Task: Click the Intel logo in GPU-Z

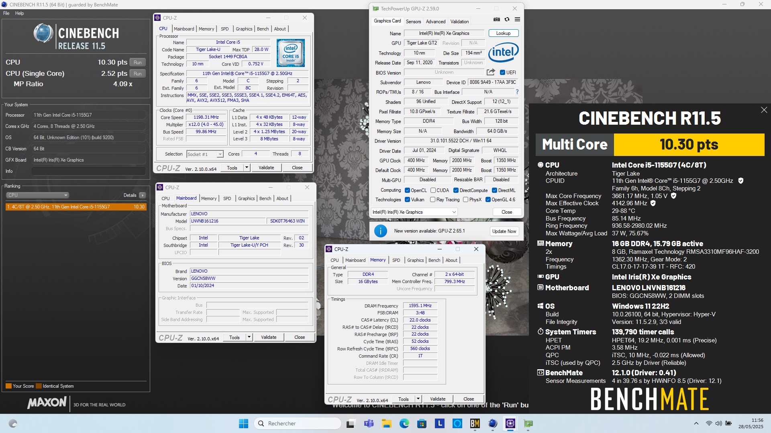Action: coord(503,53)
